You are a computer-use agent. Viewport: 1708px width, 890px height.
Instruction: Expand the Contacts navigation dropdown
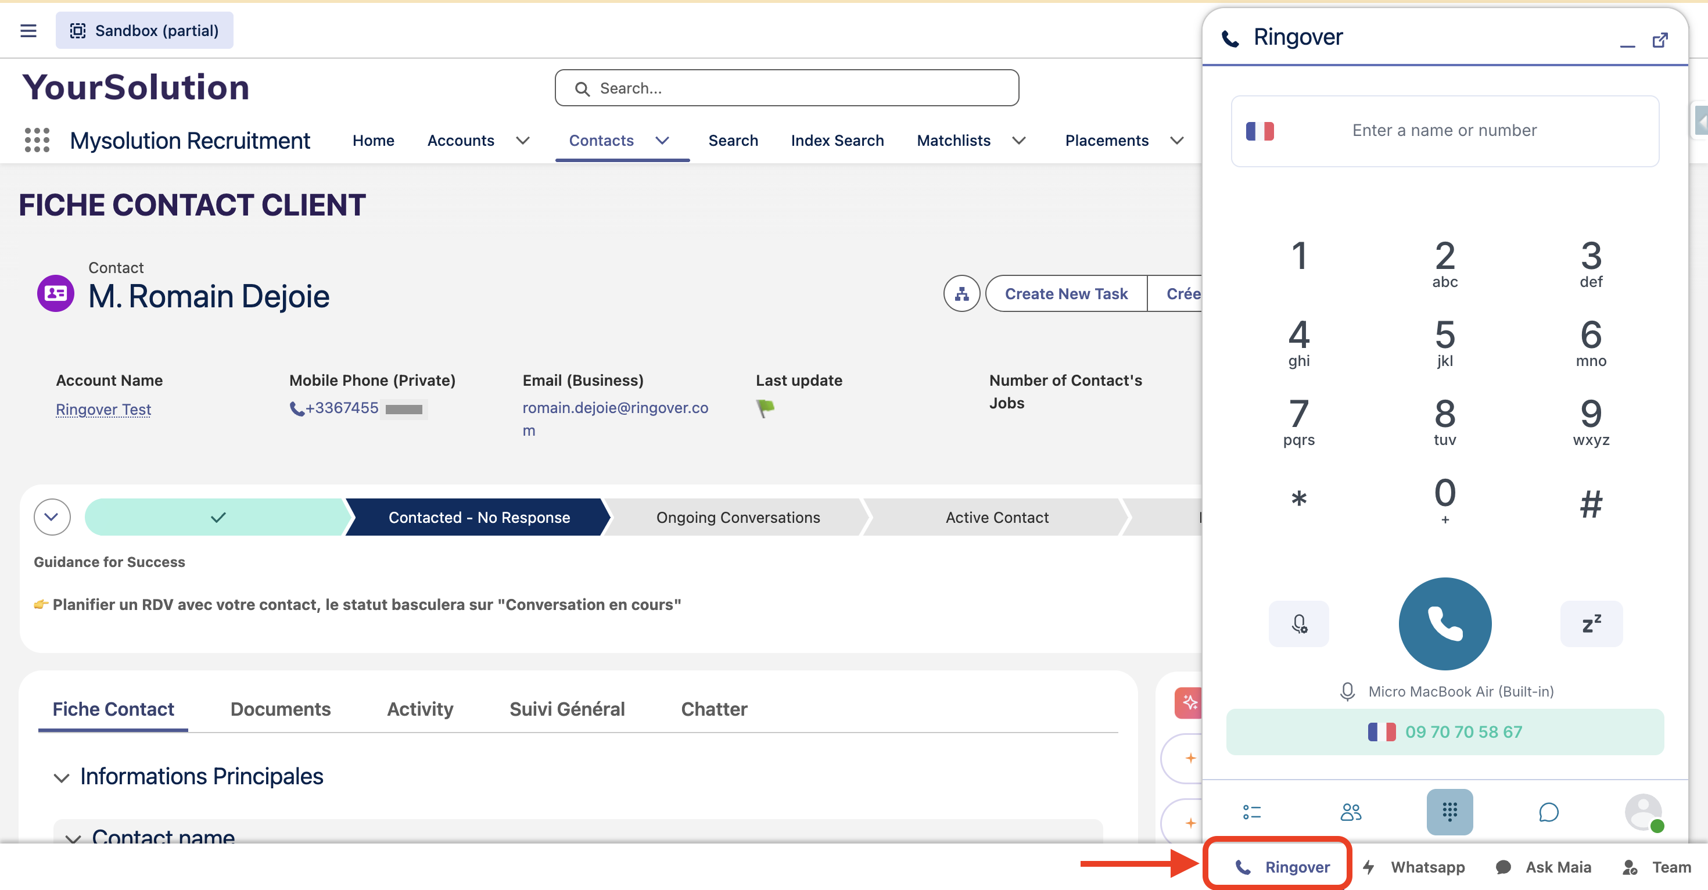(662, 141)
